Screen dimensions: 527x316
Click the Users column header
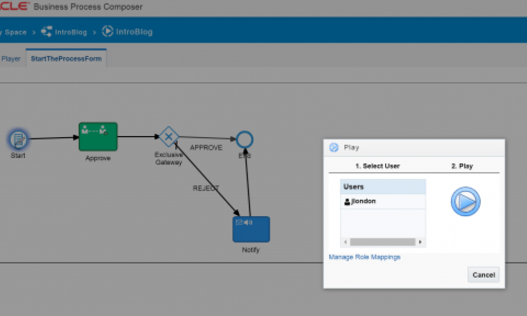[383, 187]
